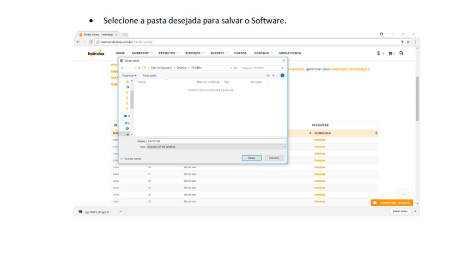The height and width of the screenshot is (256, 473).
Task: Reload the page with browser refresh icon
Action: pos(91,42)
